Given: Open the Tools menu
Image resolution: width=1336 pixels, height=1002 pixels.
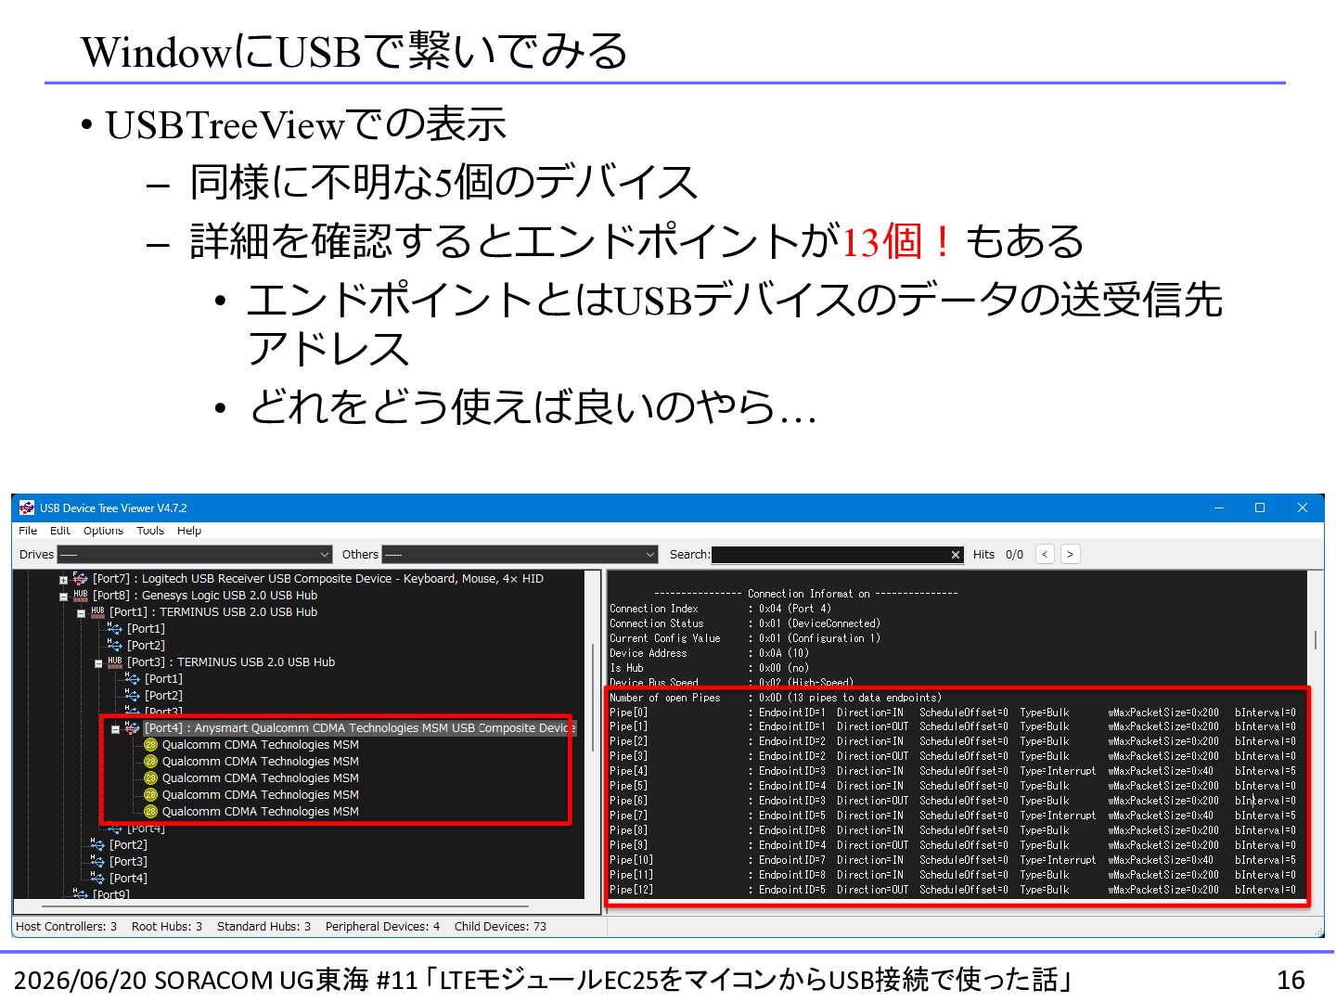Looking at the screenshot, I should click(150, 531).
